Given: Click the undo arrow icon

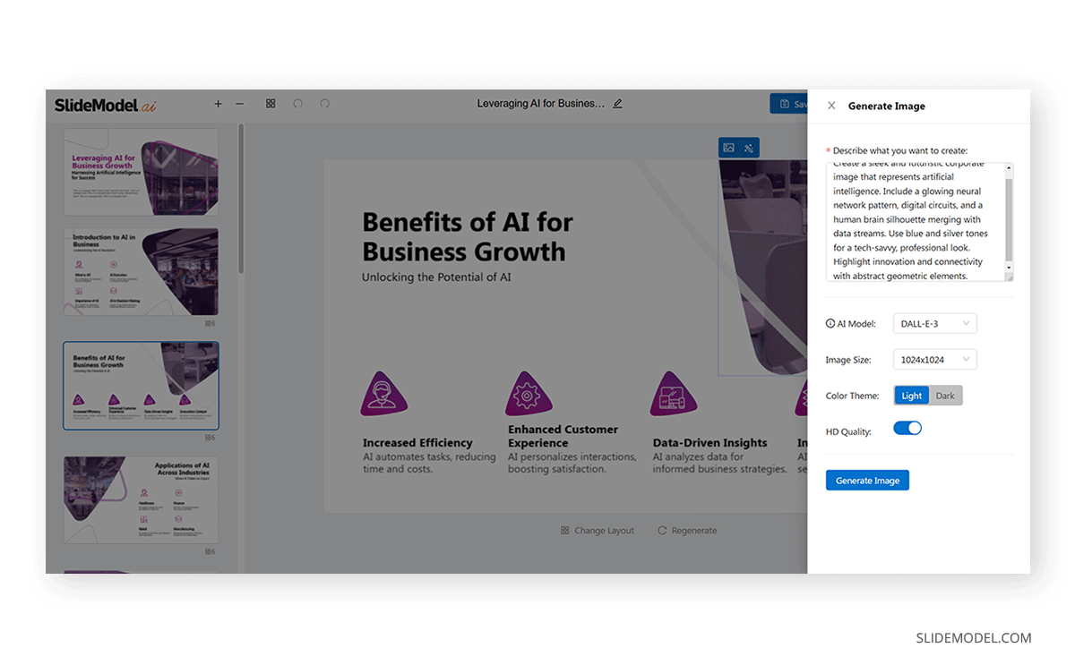Looking at the screenshot, I should [x=298, y=104].
